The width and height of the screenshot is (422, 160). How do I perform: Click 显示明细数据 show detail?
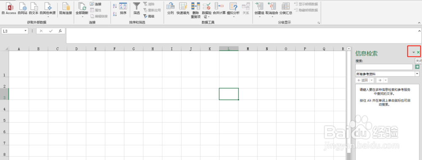[306, 4]
